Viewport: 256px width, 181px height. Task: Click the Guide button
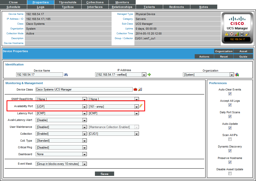pos(243,56)
